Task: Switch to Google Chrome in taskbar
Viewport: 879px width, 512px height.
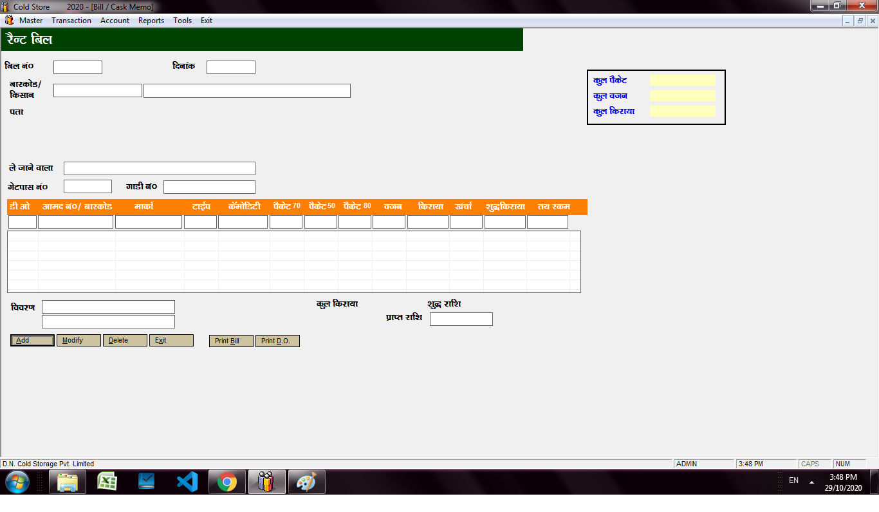Action: pos(227,482)
